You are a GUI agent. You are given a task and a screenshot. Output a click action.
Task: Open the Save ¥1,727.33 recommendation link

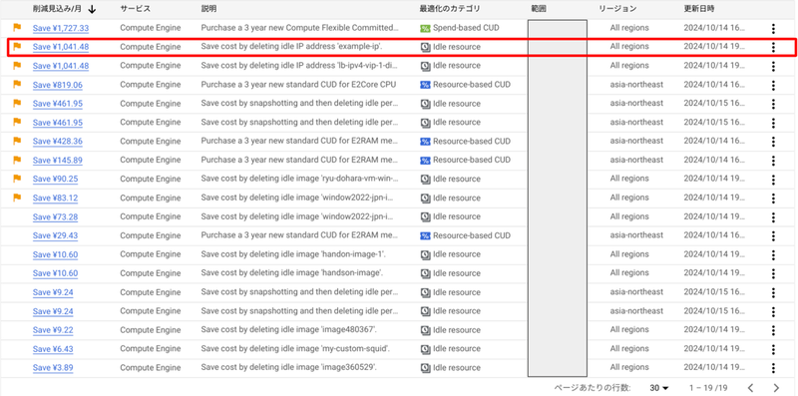point(61,28)
